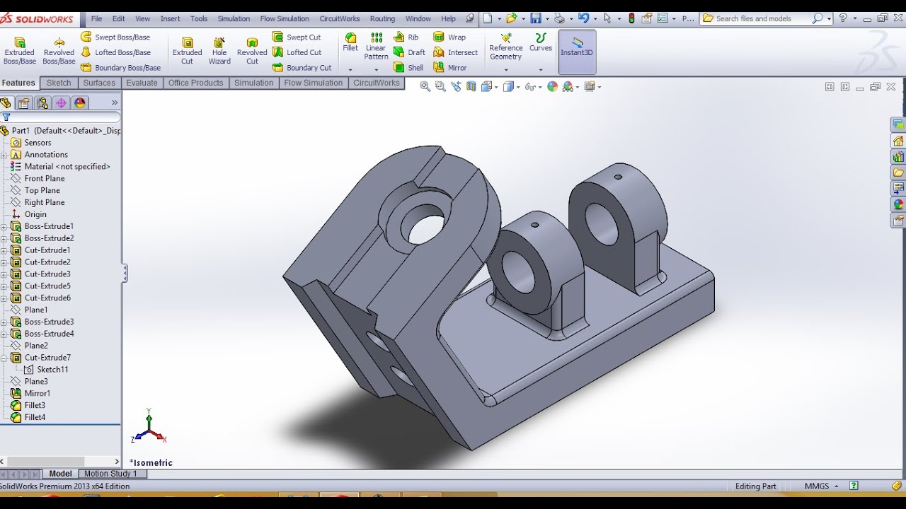Select the Boundary Cut tool

tap(302, 68)
